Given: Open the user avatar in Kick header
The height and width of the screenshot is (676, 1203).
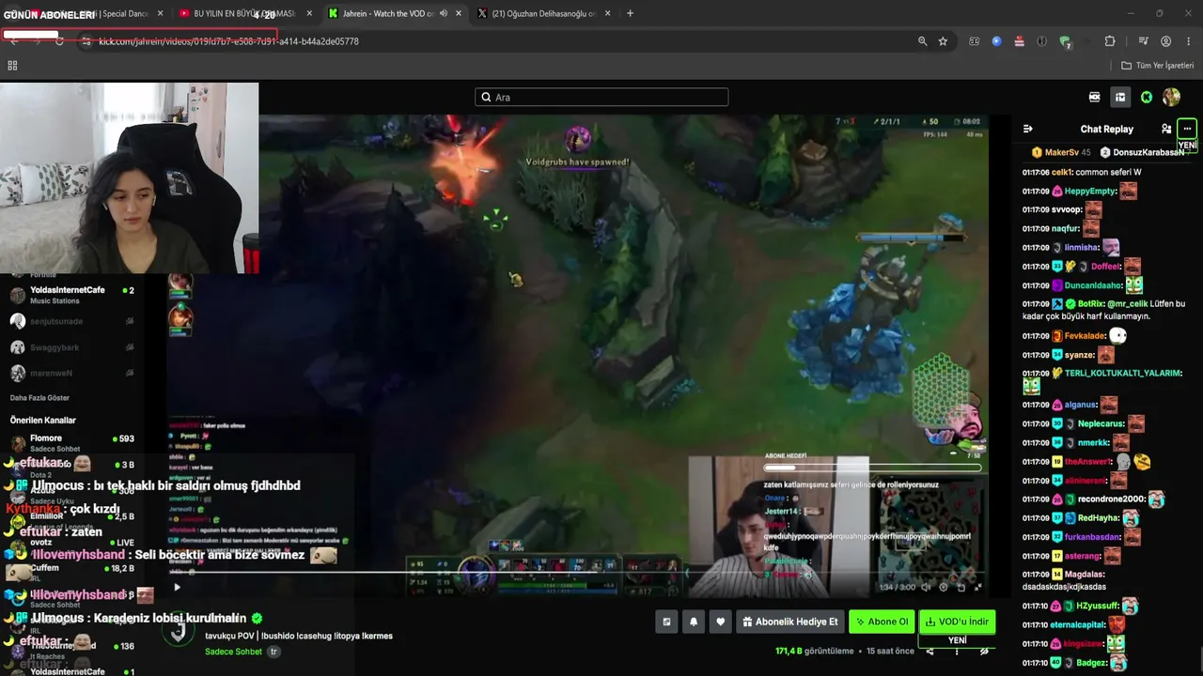Looking at the screenshot, I should pos(1171,97).
